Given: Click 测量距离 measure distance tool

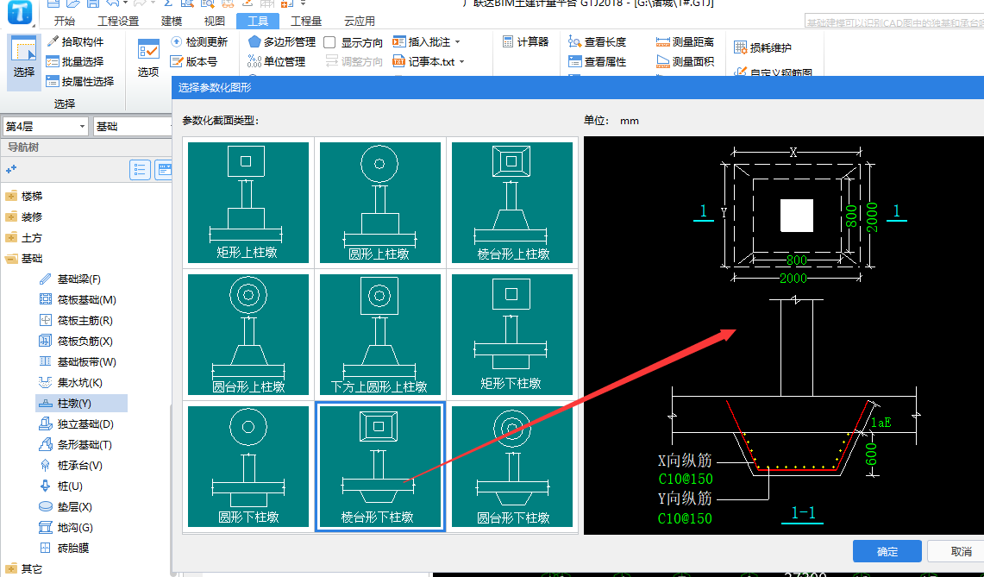Looking at the screenshot, I should point(686,41).
